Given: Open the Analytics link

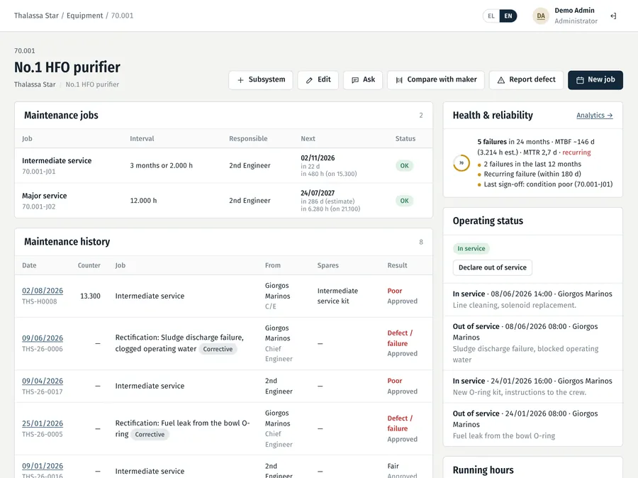Looking at the screenshot, I should (x=595, y=115).
